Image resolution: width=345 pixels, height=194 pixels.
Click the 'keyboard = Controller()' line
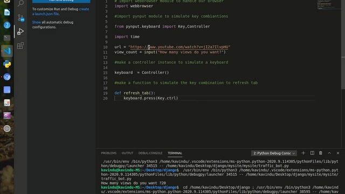tap(141, 73)
